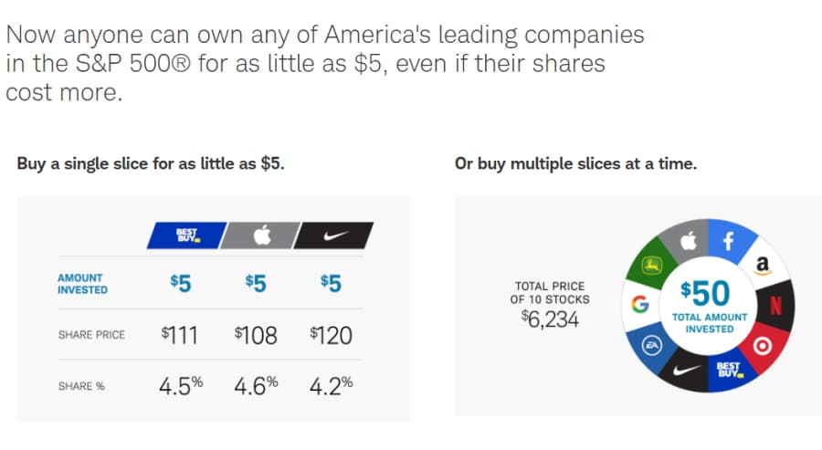Click the 'Buy a single slice' heading
Viewport: 822px width, 450px height.
tap(151, 164)
